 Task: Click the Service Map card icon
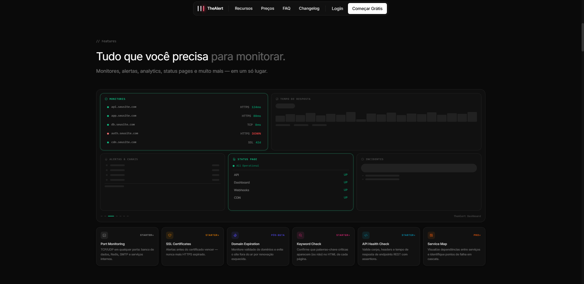[x=431, y=235]
